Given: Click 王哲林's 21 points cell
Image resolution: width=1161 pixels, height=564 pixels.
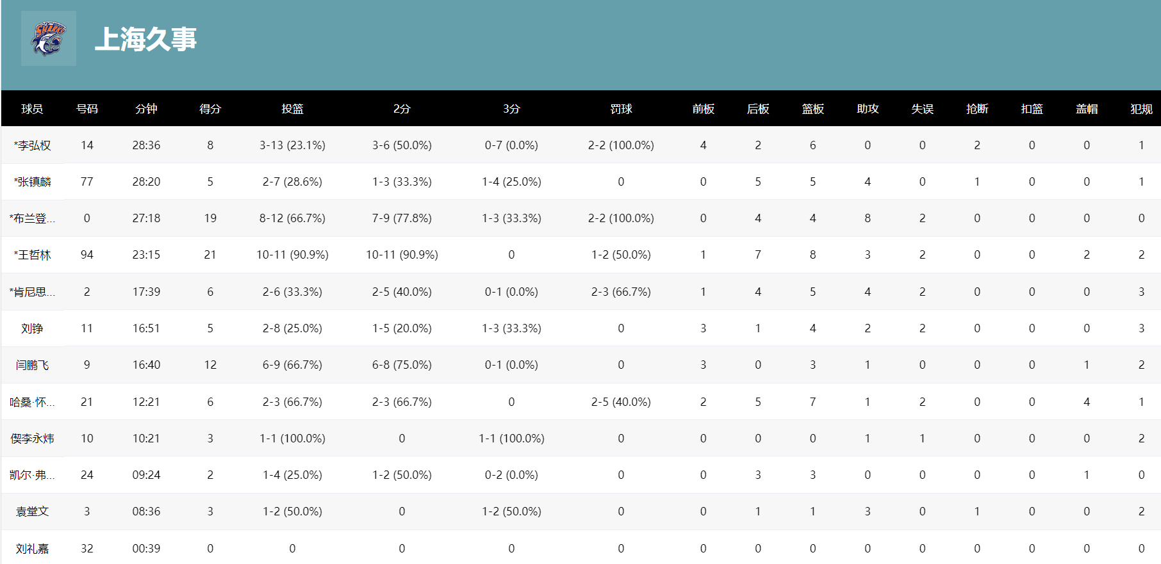Looking at the screenshot, I should point(210,255).
